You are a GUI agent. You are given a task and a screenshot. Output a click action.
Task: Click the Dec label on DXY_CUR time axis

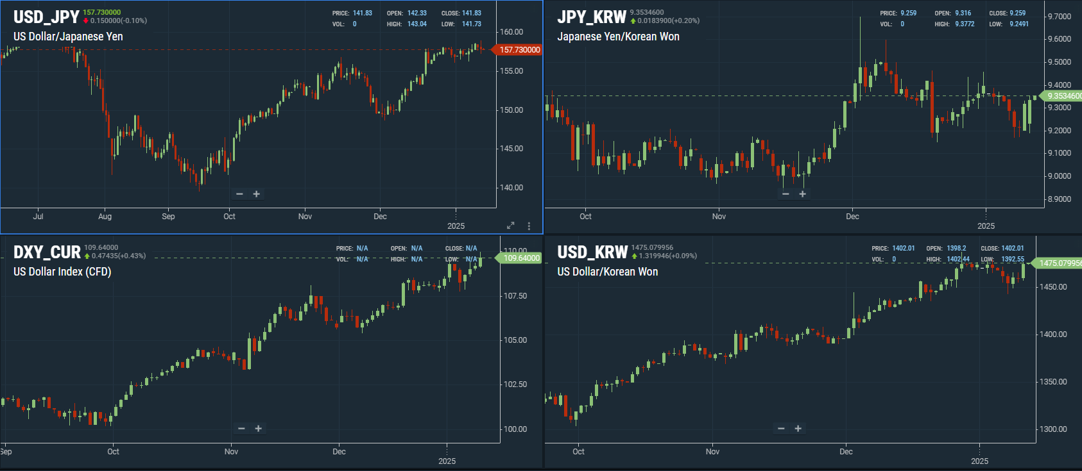[339, 451]
